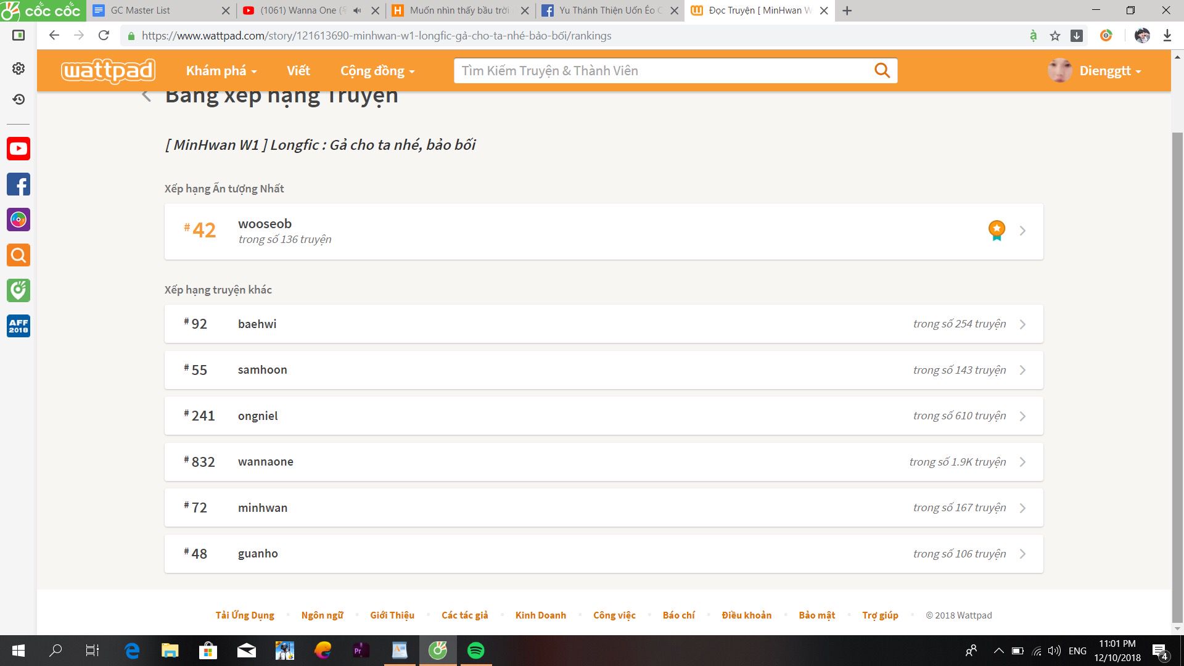Screen dimensions: 1184x666
Task: Expand the Khám phá dropdown menu
Action: (x=221, y=71)
